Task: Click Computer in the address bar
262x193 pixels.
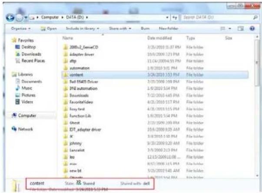Action: click(50, 17)
